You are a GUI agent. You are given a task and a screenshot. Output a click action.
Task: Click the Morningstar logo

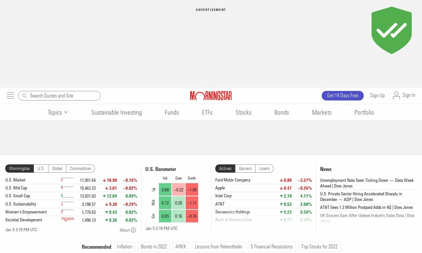[x=211, y=96]
